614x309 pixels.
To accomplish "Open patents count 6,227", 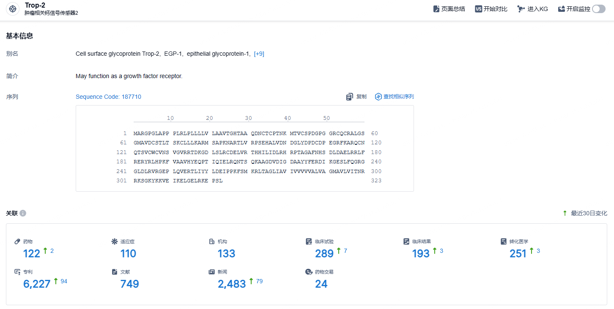I will pos(37,284).
